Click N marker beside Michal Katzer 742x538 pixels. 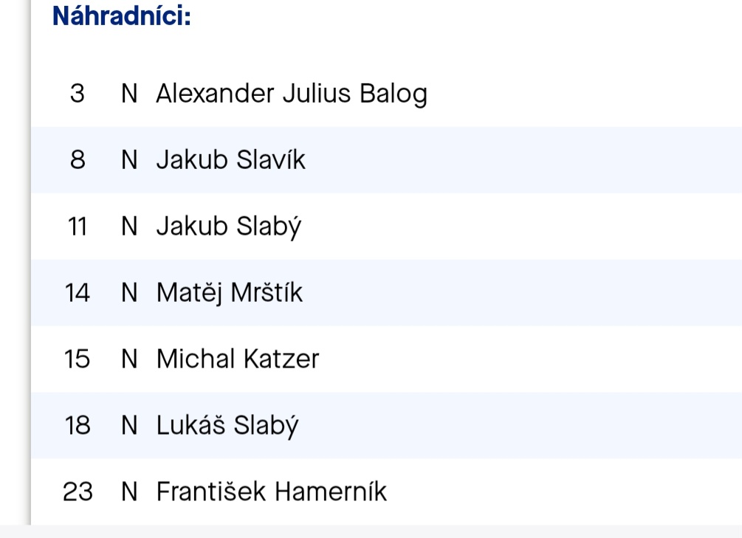[x=129, y=359]
